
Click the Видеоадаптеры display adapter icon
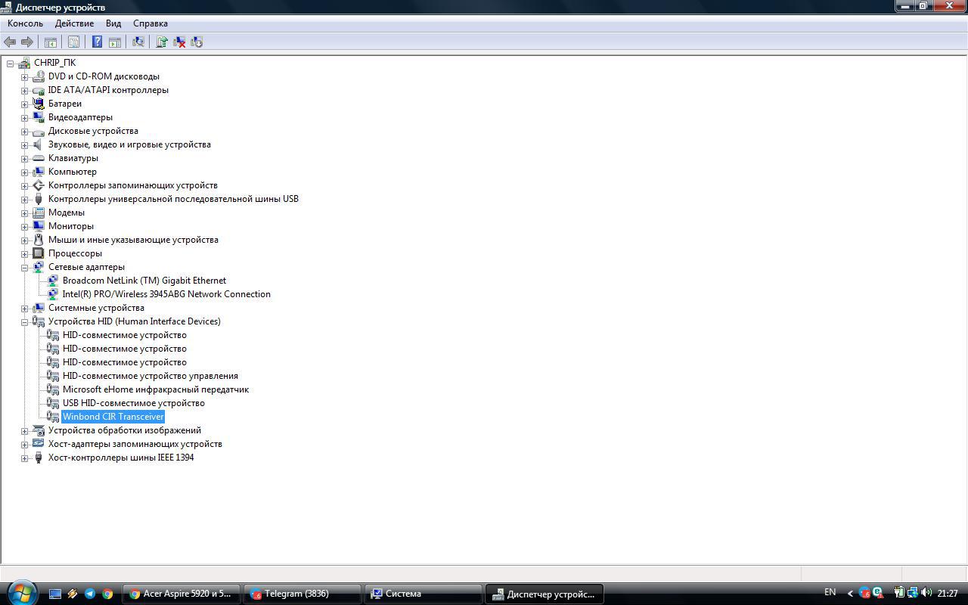point(39,117)
